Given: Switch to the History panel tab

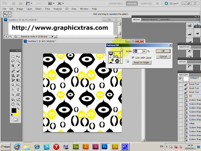Looking at the screenshot, I should tap(183, 75).
